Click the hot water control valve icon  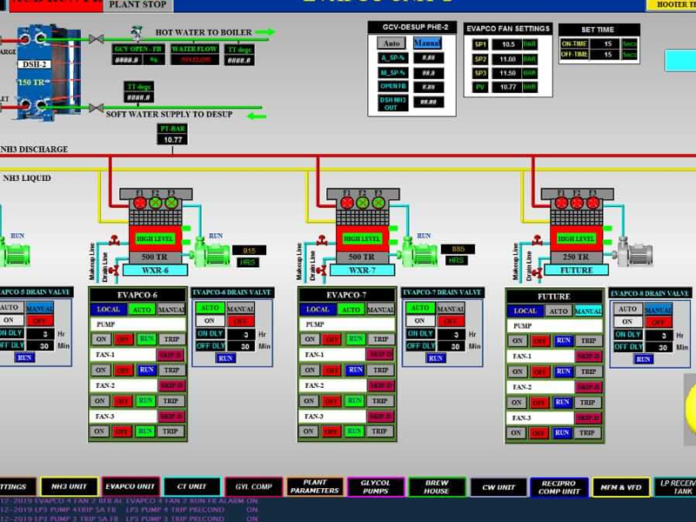[135, 34]
